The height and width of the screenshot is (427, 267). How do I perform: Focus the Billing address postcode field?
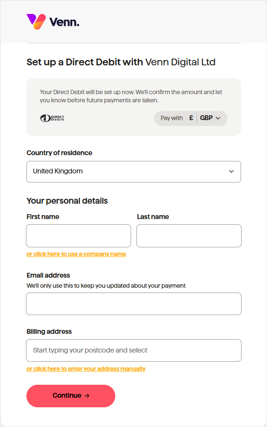(133, 351)
